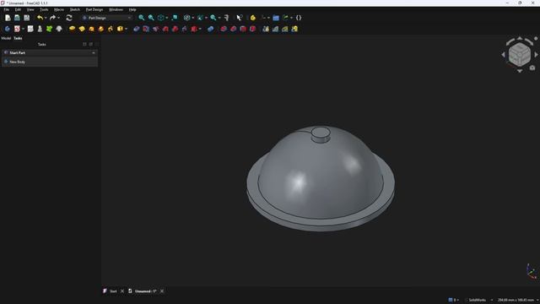Select the Chamfer tool icon

[x=233, y=29]
